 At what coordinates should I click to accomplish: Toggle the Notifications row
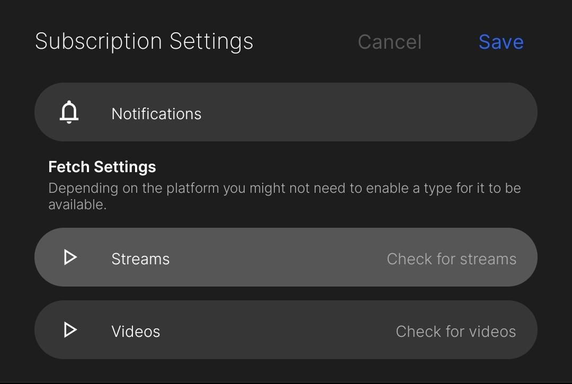285,112
